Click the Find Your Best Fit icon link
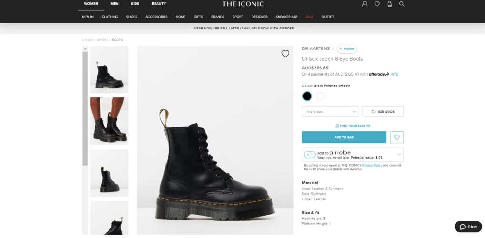Viewport: 485px width, 238px height. point(353,126)
